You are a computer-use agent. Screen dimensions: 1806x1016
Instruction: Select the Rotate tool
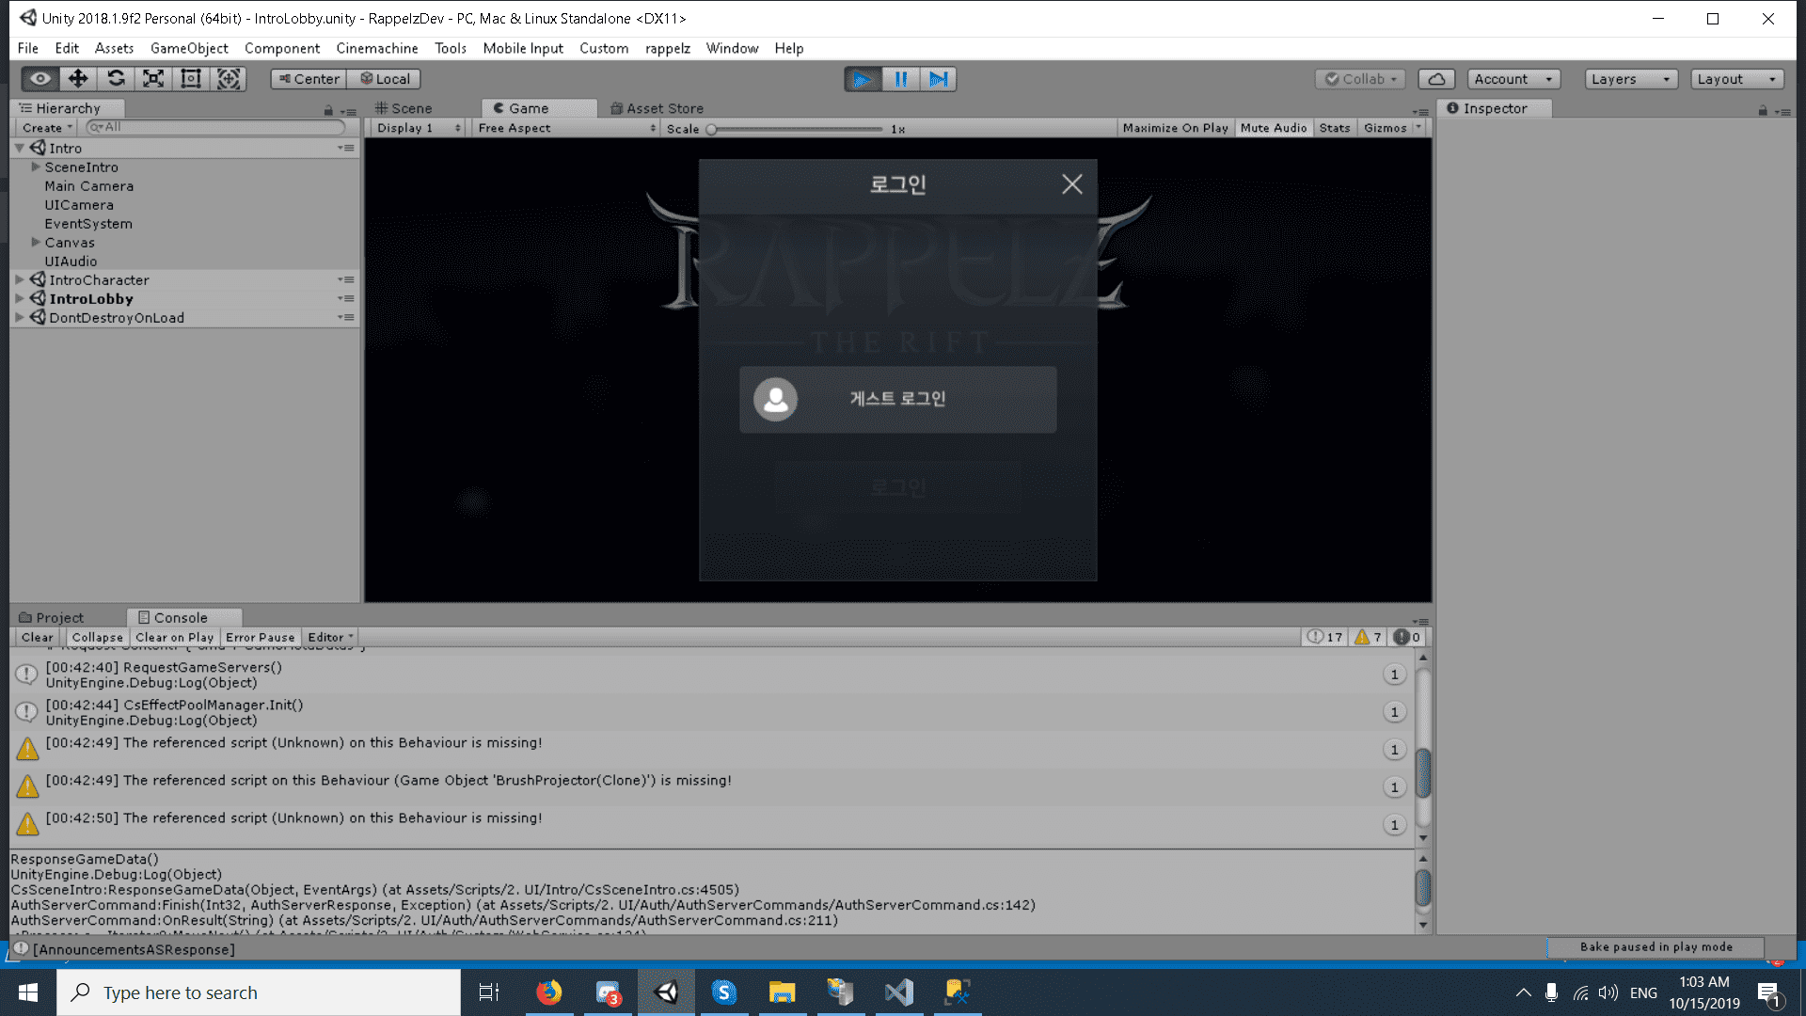(116, 79)
